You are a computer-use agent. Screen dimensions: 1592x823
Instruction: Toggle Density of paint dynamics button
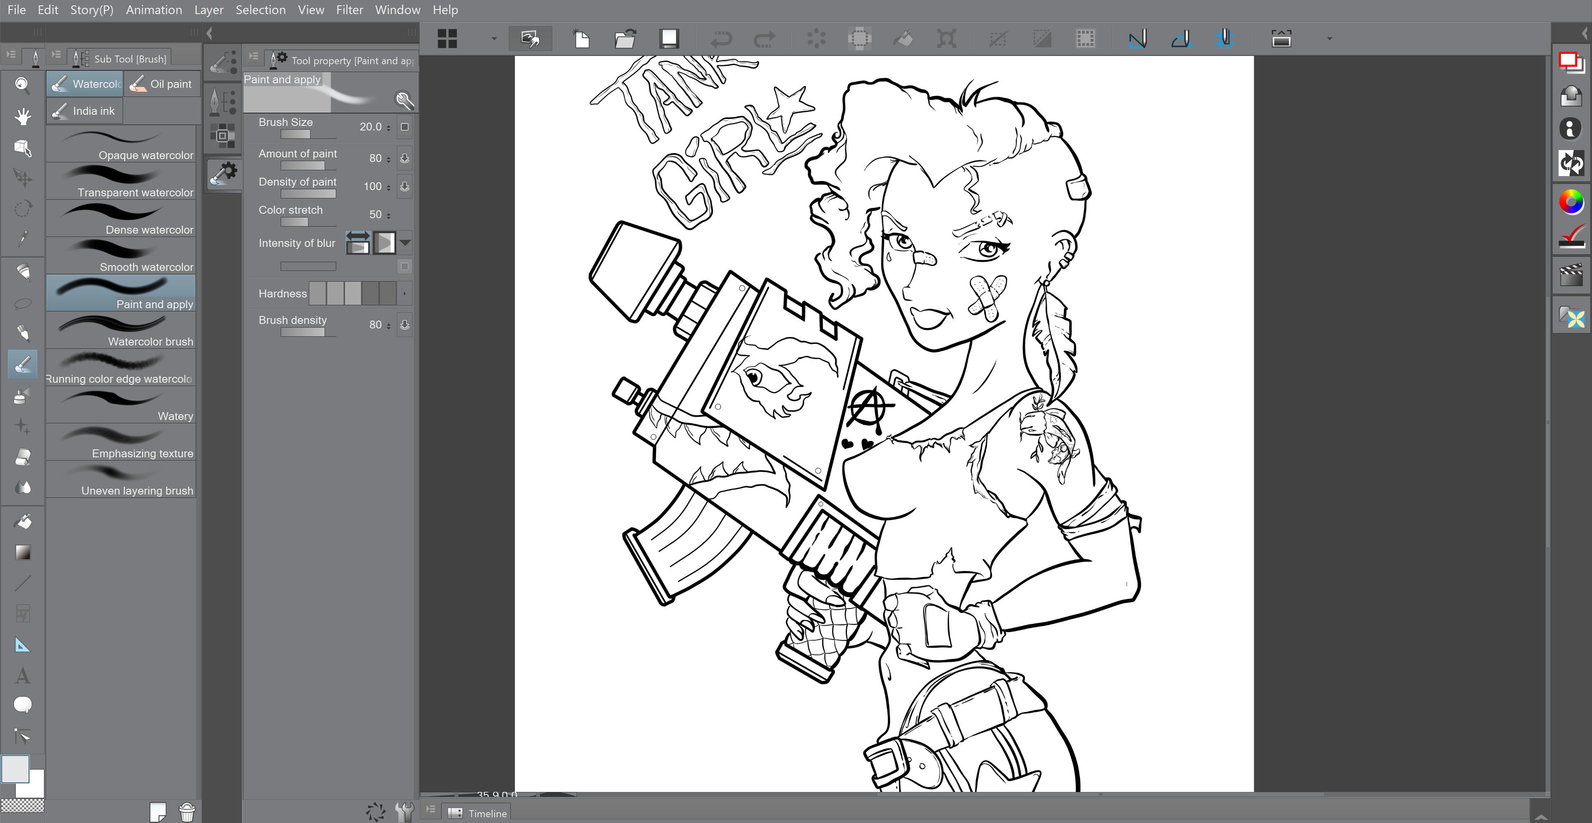(x=405, y=186)
